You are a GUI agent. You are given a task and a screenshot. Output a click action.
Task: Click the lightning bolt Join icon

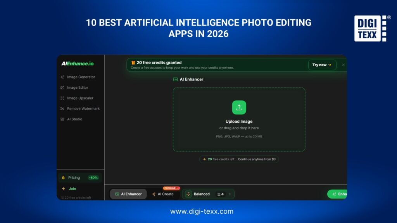(x=64, y=189)
